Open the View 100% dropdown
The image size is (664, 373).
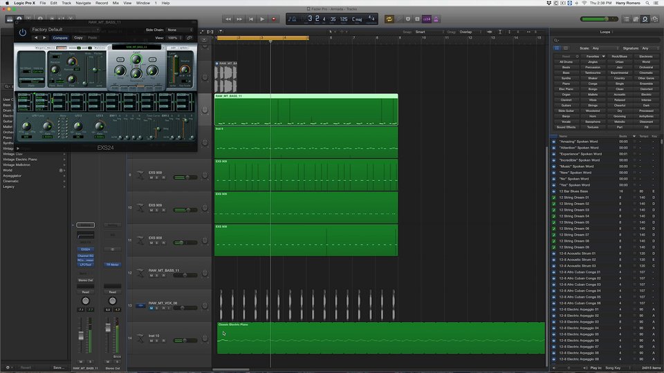point(174,37)
